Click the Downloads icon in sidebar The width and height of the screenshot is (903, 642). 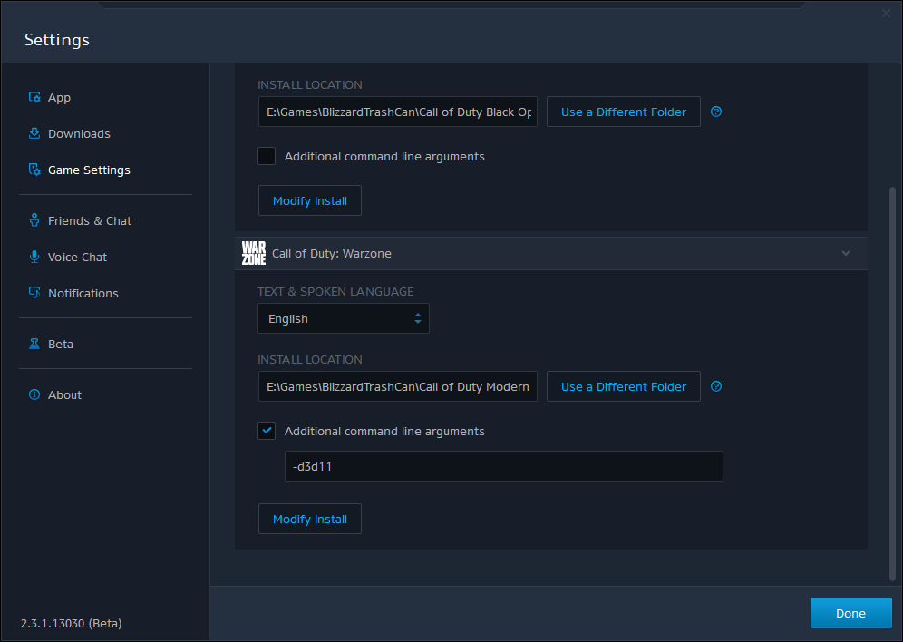pyautogui.click(x=34, y=133)
